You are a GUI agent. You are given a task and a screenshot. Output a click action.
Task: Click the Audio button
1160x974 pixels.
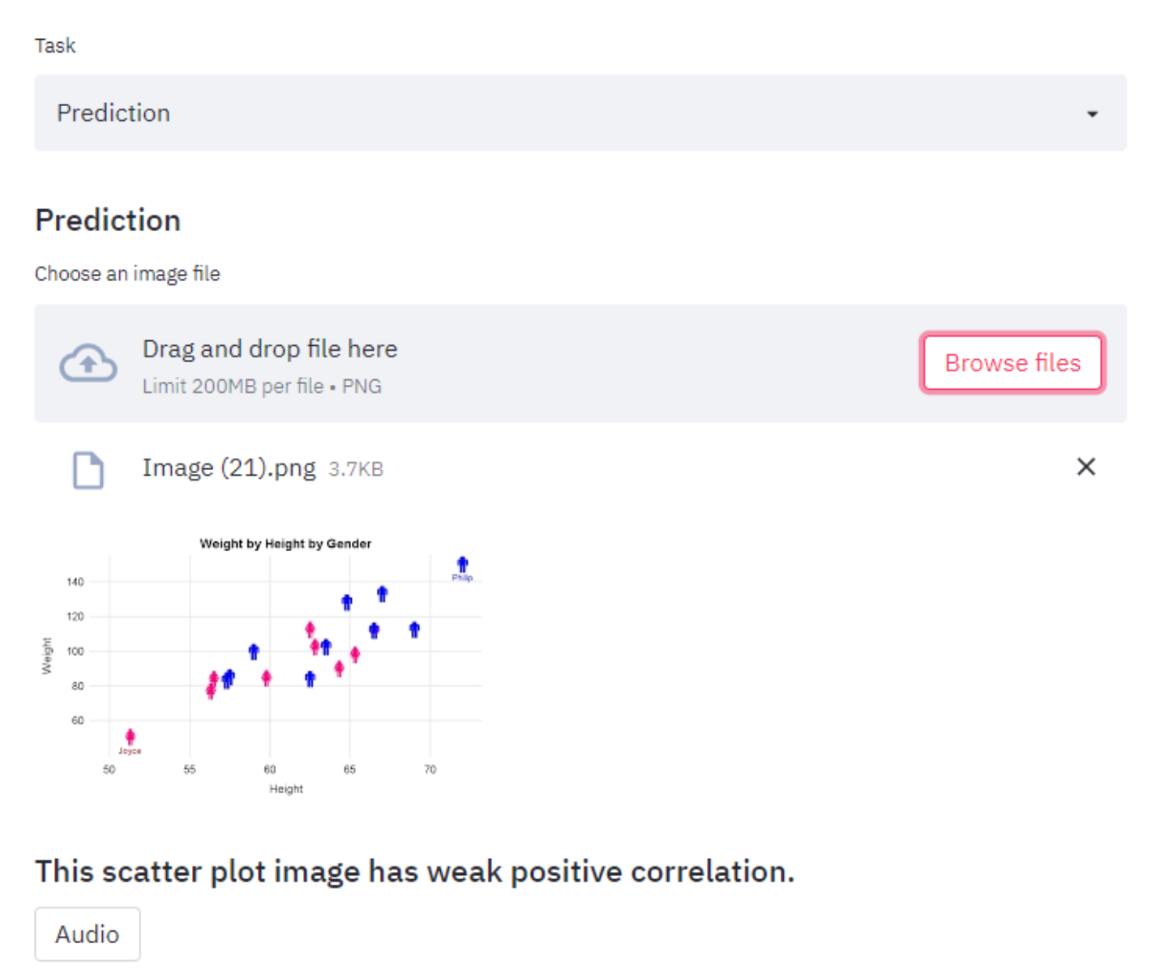coord(87,933)
